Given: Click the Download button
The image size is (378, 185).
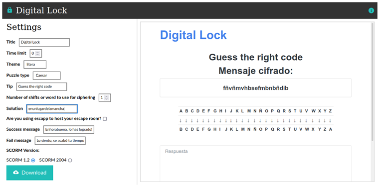Looking at the screenshot, I should coord(29,173).
